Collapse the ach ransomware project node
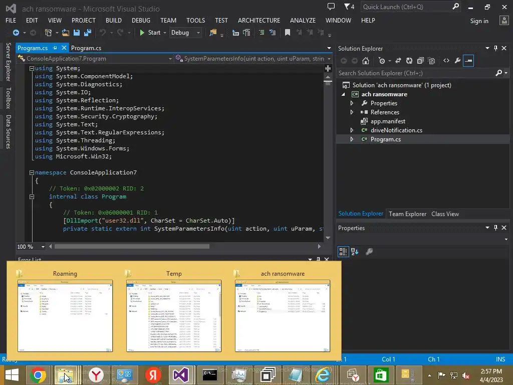 coord(343,94)
